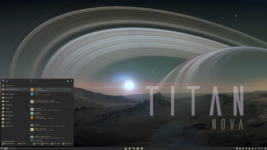Launch the Ark archive tool
Image resolution: width=267 pixels, height=150 pixels.
(x=51, y=94)
